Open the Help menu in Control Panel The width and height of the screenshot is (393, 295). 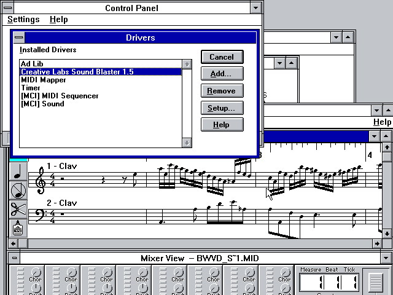pos(59,19)
